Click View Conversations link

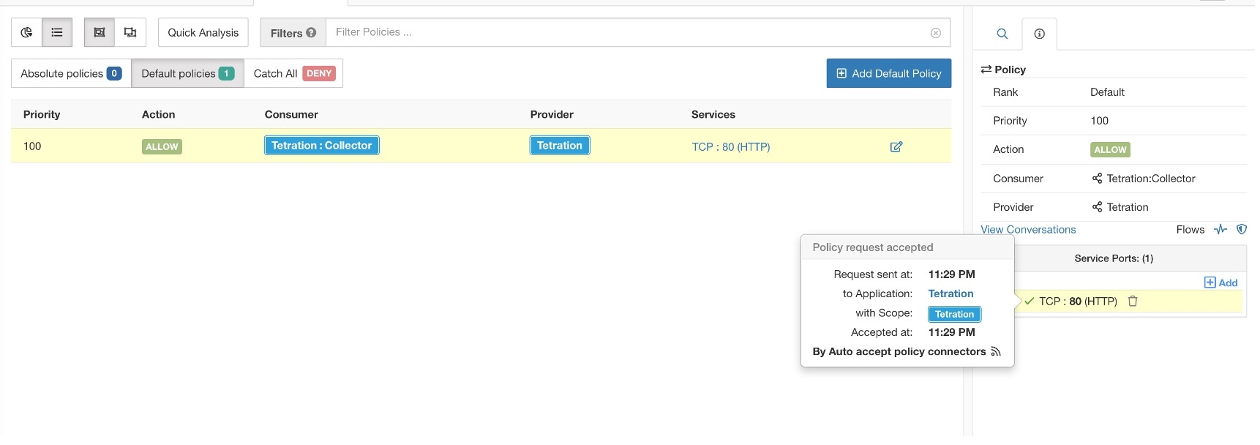pos(1028,230)
